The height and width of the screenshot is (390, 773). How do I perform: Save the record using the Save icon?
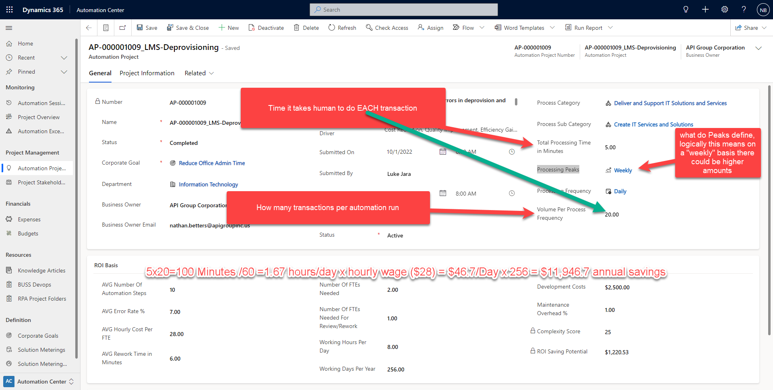click(147, 27)
